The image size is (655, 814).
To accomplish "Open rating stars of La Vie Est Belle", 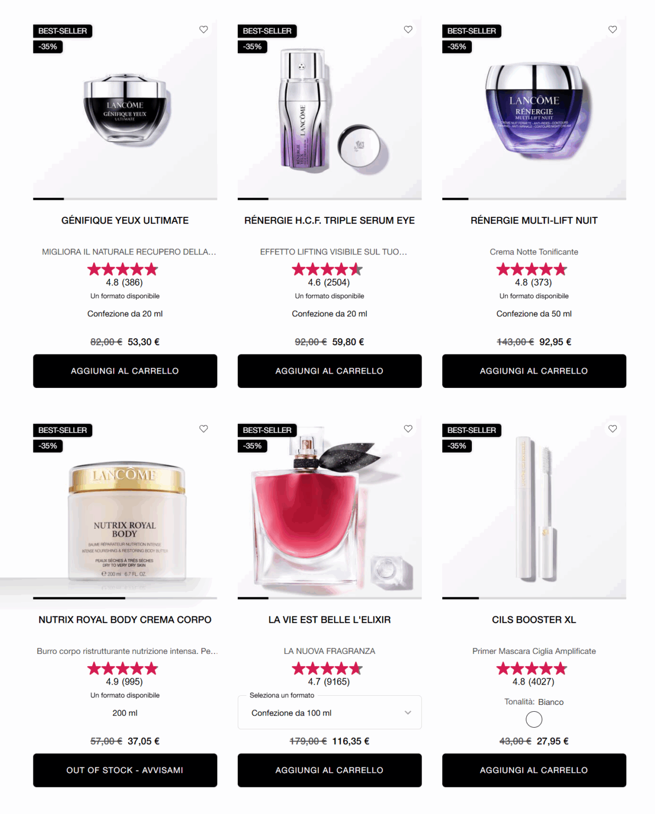I will pyautogui.click(x=327, y=668).
